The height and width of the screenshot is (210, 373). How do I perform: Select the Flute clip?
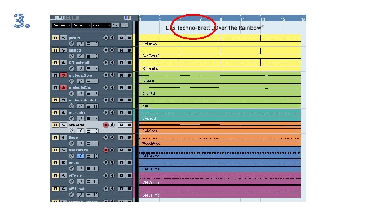(x=220, y=103)
